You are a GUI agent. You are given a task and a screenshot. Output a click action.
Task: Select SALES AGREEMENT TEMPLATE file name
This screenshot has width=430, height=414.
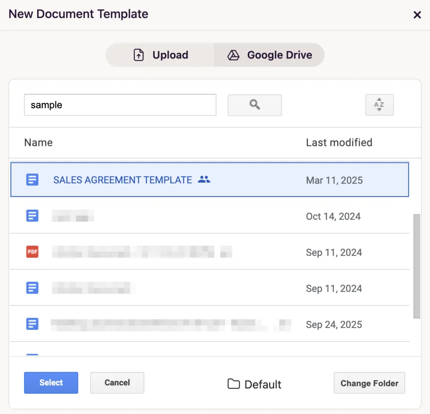point(123,180)
